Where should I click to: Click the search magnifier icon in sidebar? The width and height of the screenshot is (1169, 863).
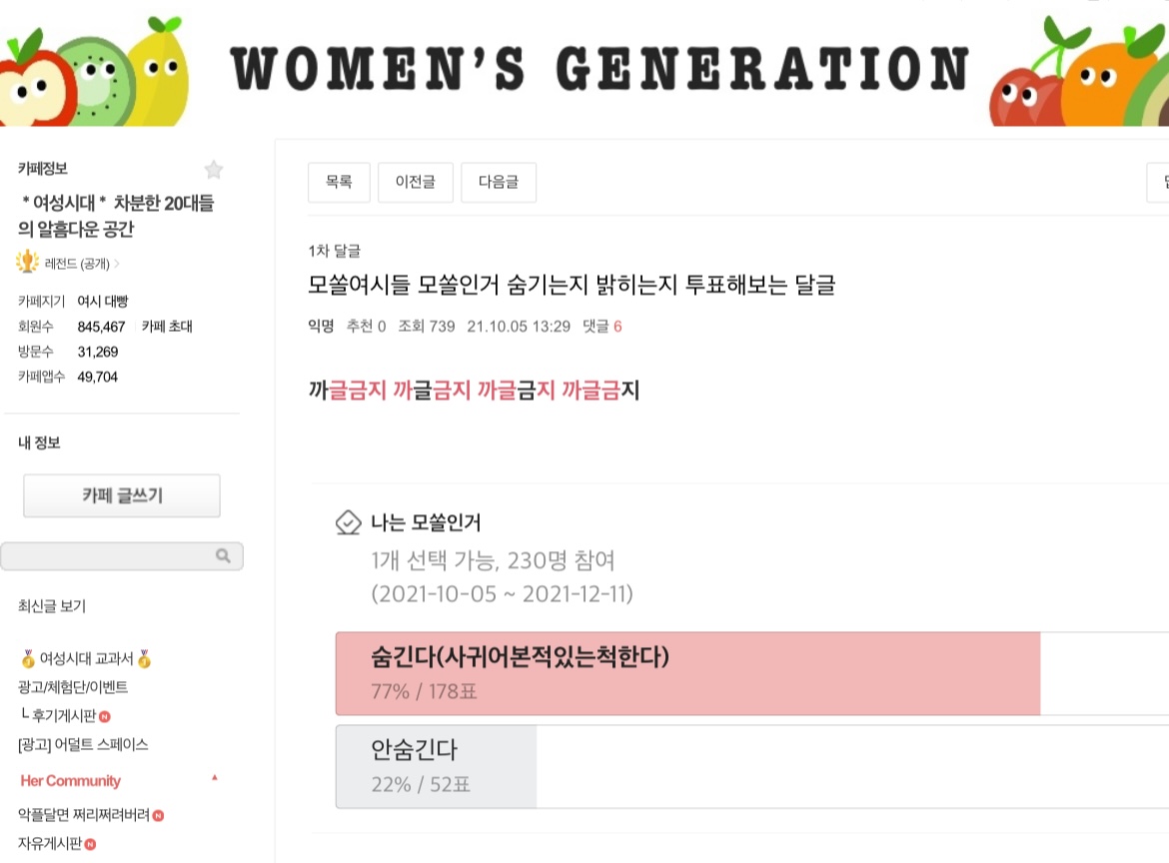[x=223, y=556]
